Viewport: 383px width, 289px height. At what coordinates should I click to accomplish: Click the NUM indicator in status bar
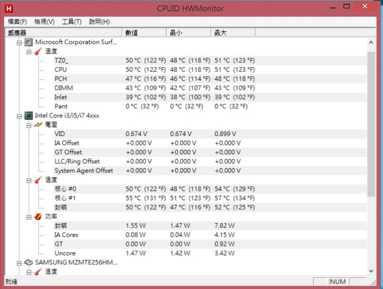pyautogui.click(x=338, y=282)
